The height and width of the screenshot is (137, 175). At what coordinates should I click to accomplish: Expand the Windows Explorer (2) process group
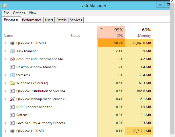6,83
